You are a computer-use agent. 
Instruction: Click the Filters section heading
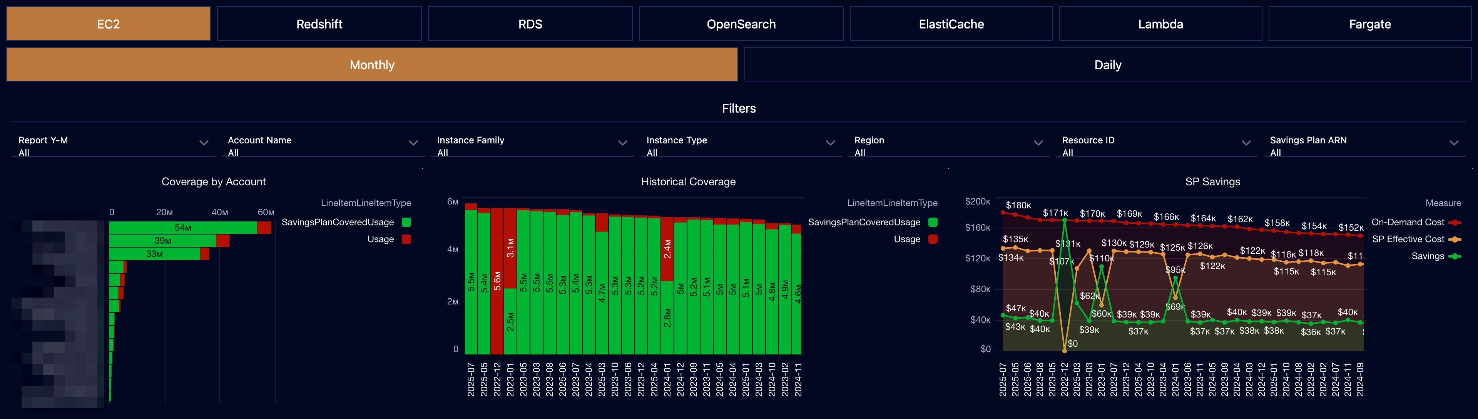[739, 108]
